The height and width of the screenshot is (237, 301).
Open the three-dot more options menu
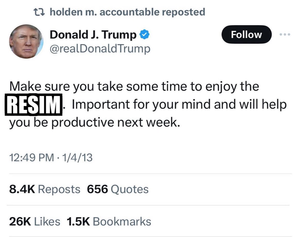point(285,35)
